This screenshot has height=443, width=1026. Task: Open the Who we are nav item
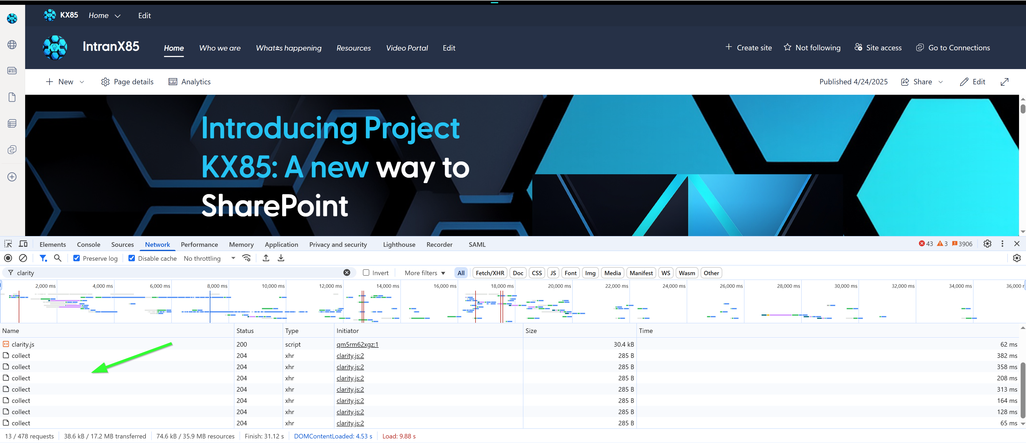[x=220, y=48]
